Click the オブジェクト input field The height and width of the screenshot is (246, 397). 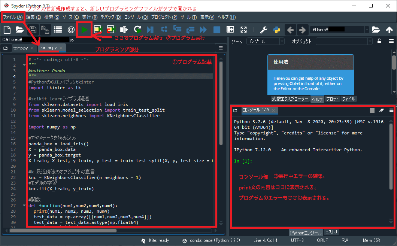(x=342, y=41)
